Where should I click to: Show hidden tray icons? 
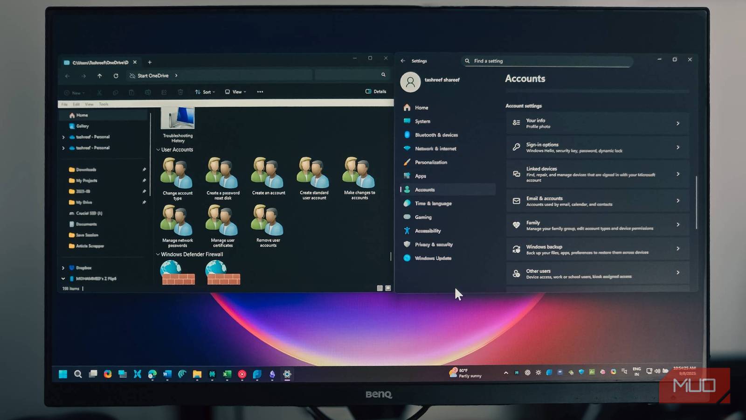[x=506, y=372]
